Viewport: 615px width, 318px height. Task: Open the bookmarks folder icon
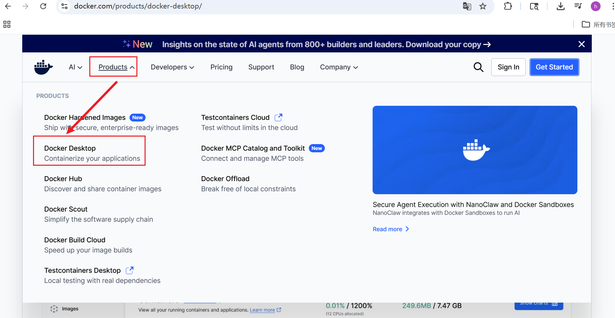pyautogui.click(x=586, y=24)
